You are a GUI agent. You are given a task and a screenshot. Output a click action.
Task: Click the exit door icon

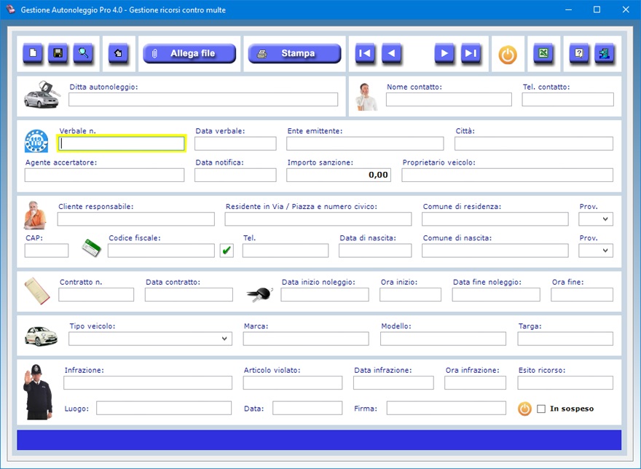click(x=604, y=53)
